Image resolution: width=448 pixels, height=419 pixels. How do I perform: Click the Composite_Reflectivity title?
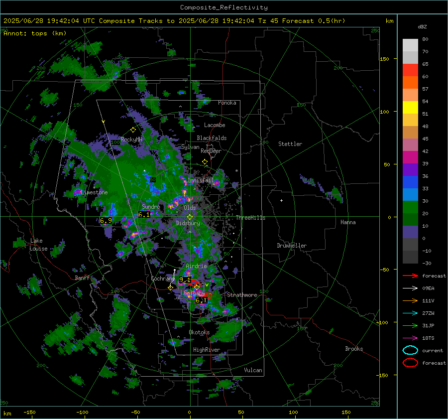pos(224,7)
